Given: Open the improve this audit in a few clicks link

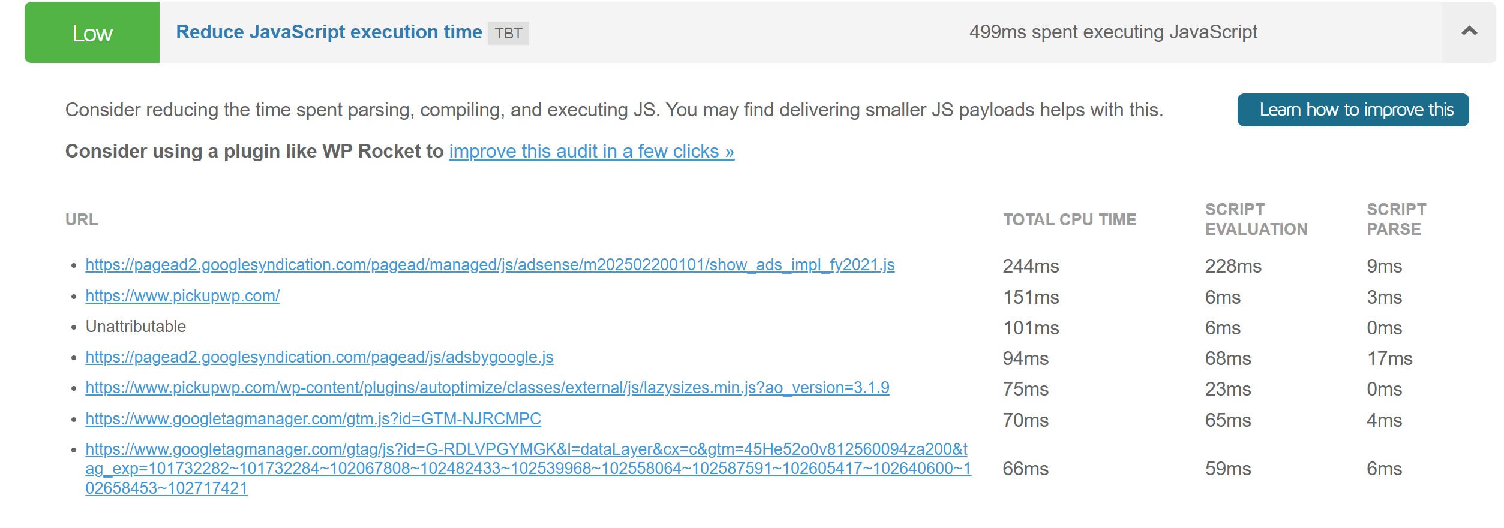Looking at the screenshot, I should [592, 151].
